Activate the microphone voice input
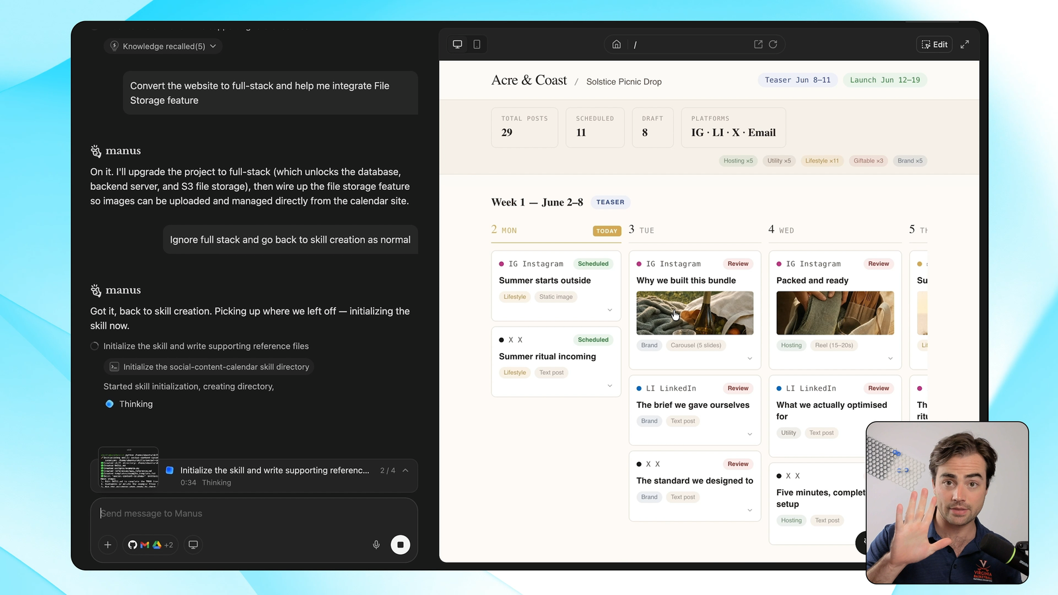 coord(376,545)
